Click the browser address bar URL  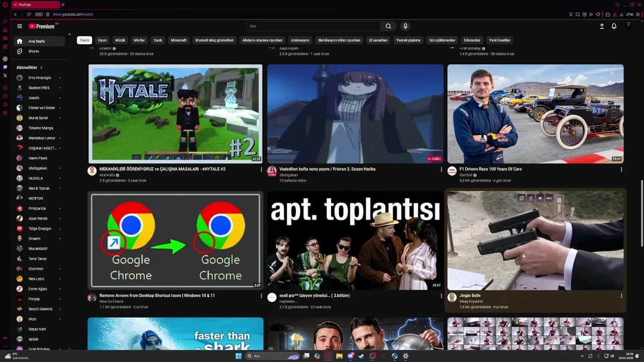coord(73,15)
